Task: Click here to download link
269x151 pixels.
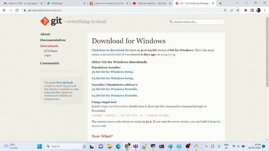Action: click(108, 50)
